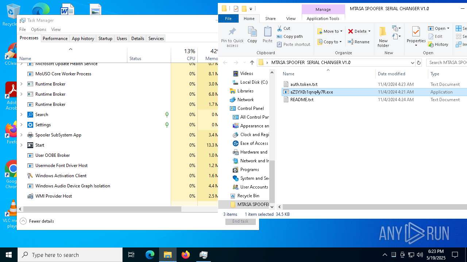Expand first Runtime Broker group
The image size is (467, 262).
pos(21,84)
